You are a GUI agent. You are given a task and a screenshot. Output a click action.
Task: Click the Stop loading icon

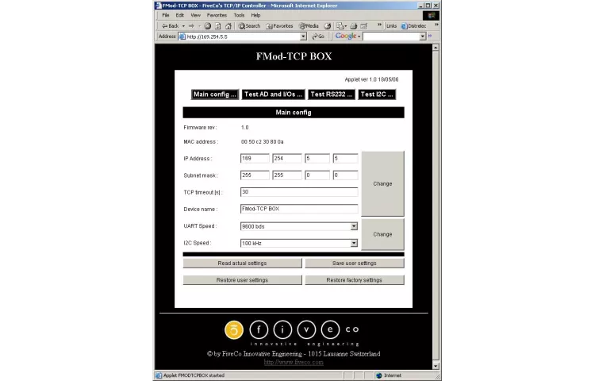[x=208, y=25]
